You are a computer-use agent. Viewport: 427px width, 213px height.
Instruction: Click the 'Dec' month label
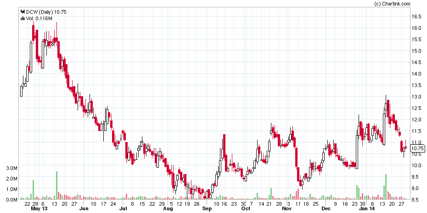click(x=326, y=209)
